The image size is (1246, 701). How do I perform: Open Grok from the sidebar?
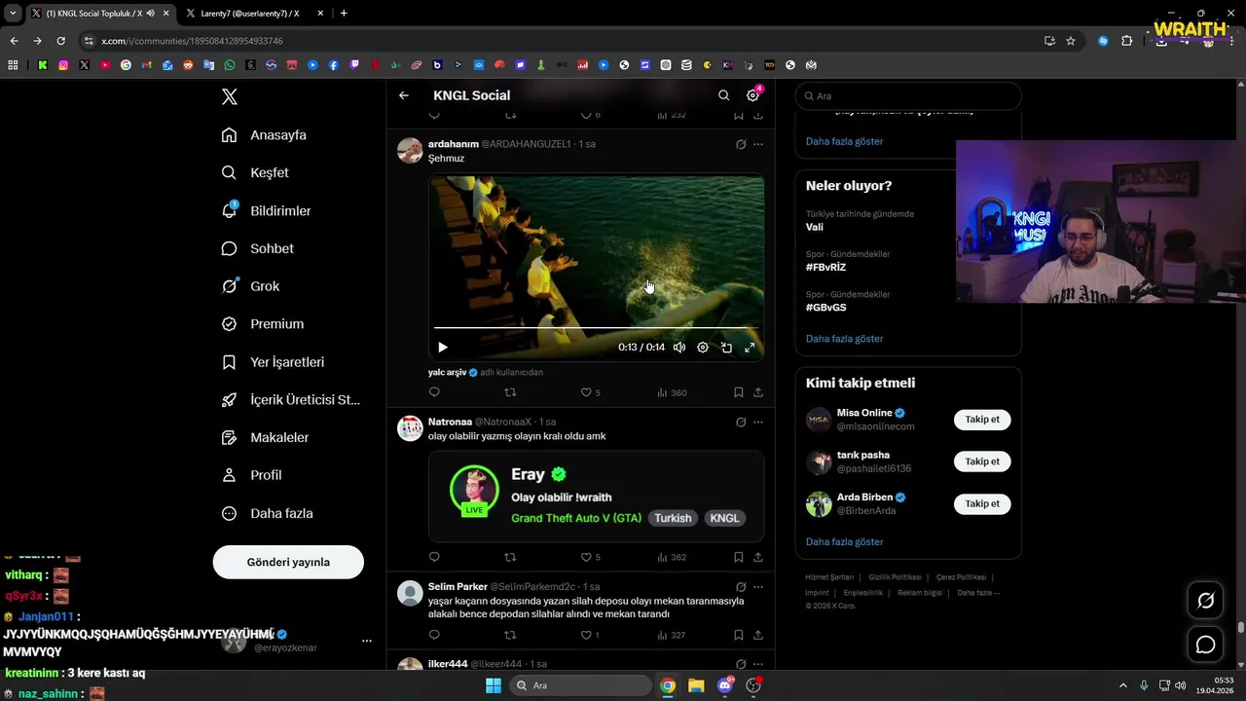coord(250,286)
